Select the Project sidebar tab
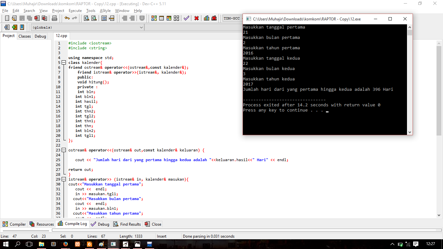443x249 pixels. [x=8, y=36]
